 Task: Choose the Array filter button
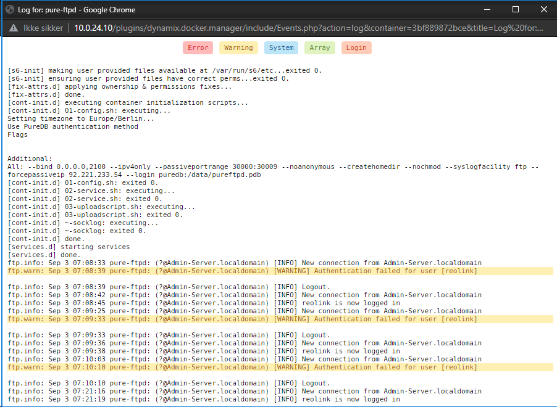coord(320,48)
